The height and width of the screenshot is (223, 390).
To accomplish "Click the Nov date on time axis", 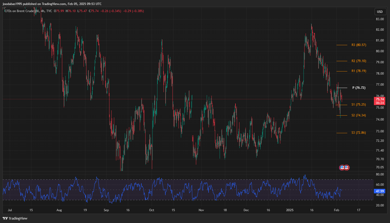I will (201, 210).
